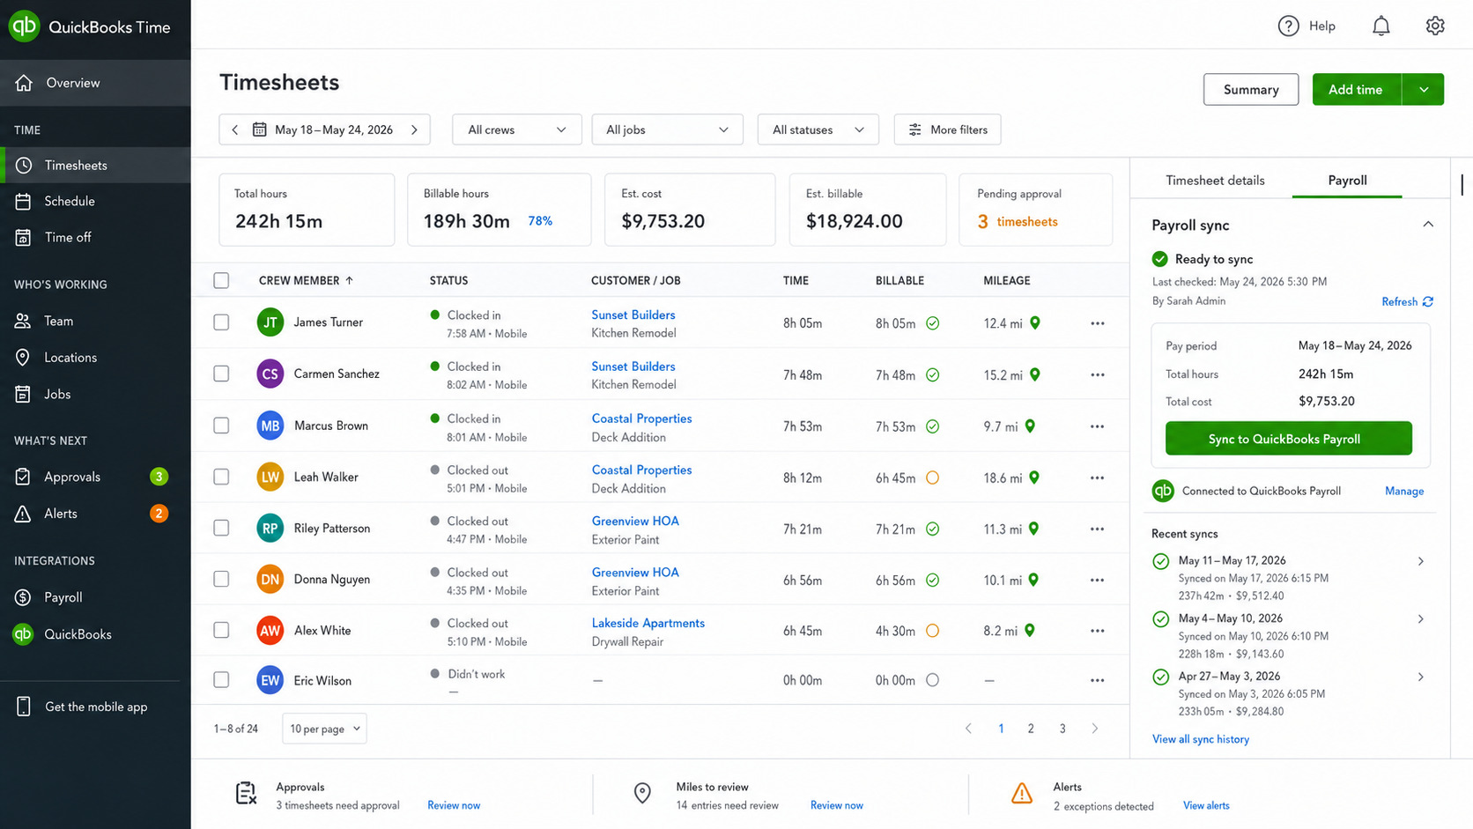Expand the Apr 27–May 3 sync entry

[1420, 677]
